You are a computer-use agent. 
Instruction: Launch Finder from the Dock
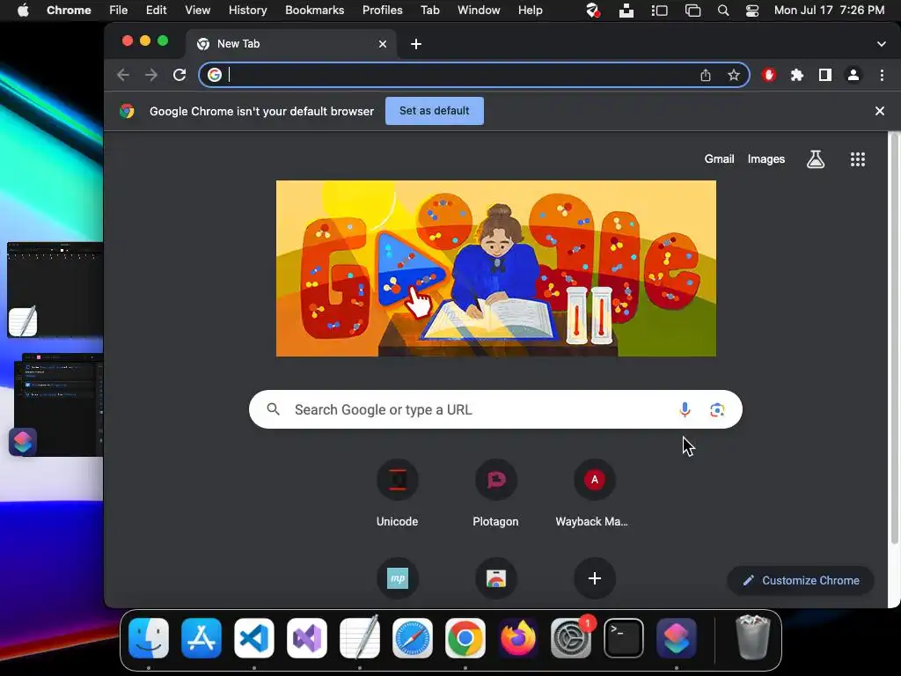point(149,638)
